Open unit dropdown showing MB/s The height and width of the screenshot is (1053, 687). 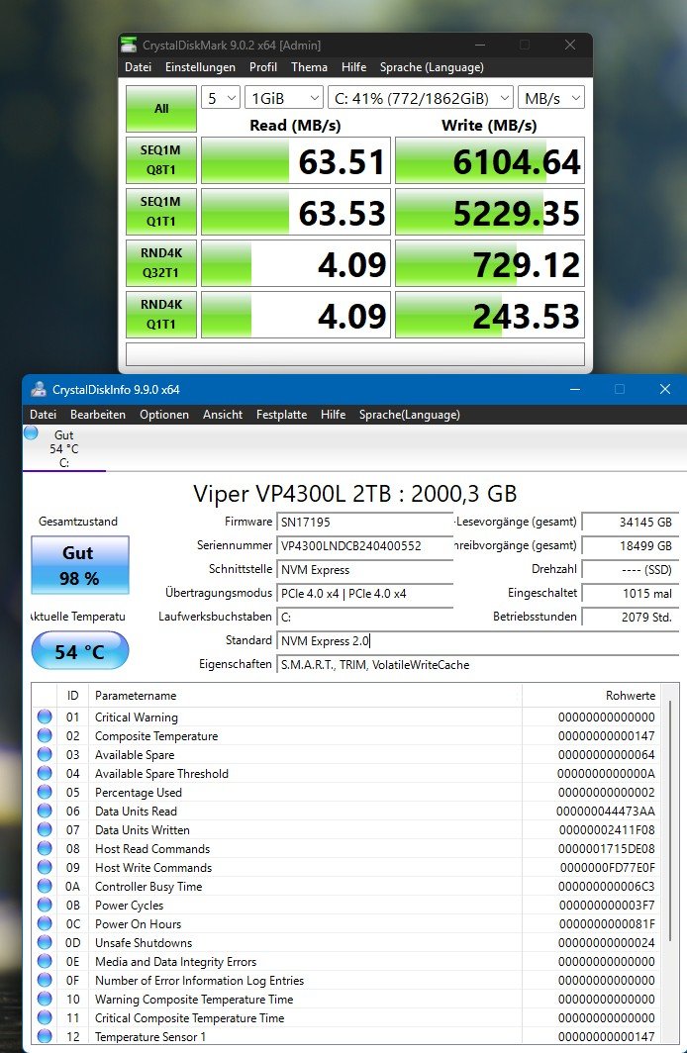[550, 98]
